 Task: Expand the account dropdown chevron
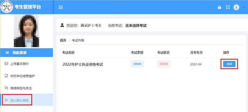(244, 7)
